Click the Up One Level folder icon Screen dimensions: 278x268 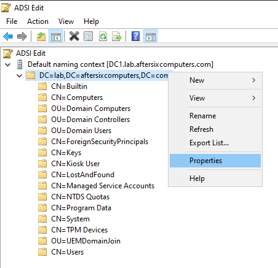coord(41,37)
